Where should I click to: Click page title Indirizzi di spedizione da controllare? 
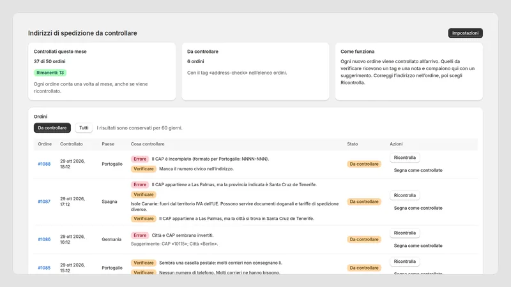(x=82, y=33)
